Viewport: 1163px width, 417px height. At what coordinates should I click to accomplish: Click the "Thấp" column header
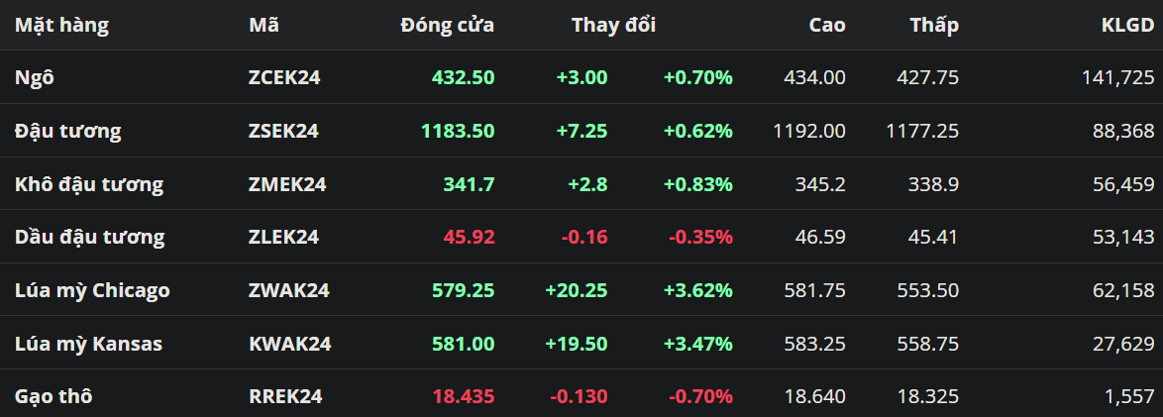tap(934, 25)
